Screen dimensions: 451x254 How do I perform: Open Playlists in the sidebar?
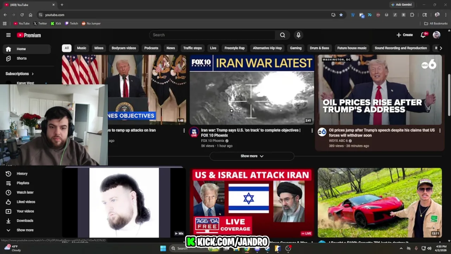23,183
